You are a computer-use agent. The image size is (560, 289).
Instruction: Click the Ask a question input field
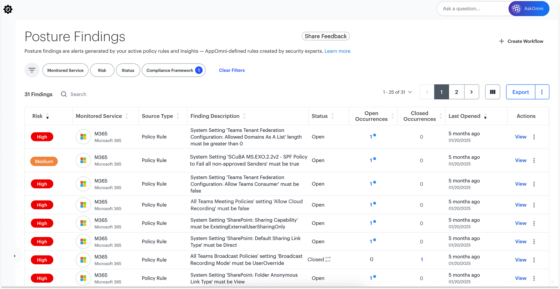473,9
